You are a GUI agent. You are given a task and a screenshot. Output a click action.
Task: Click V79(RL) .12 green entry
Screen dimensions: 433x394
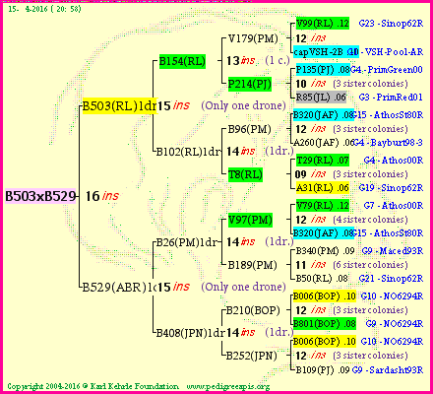[323, 206]
